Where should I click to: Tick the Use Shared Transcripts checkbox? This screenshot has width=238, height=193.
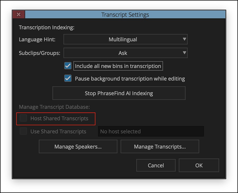click(24, 131)
